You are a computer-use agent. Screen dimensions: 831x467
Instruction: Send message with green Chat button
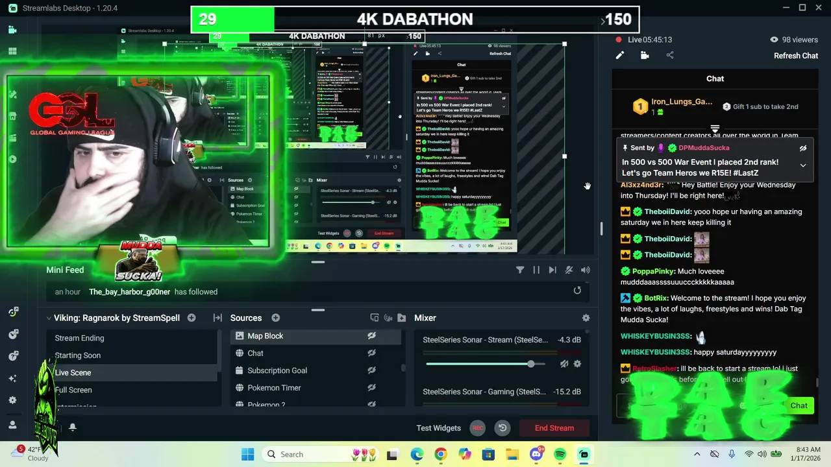pyautogui.click(x=799, y=405)
